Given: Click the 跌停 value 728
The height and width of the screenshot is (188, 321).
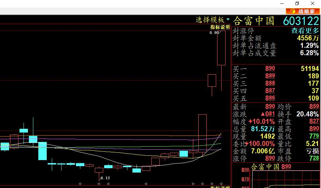Looking at the screenshot, I should pyautogui.click(x=314, y=158).
